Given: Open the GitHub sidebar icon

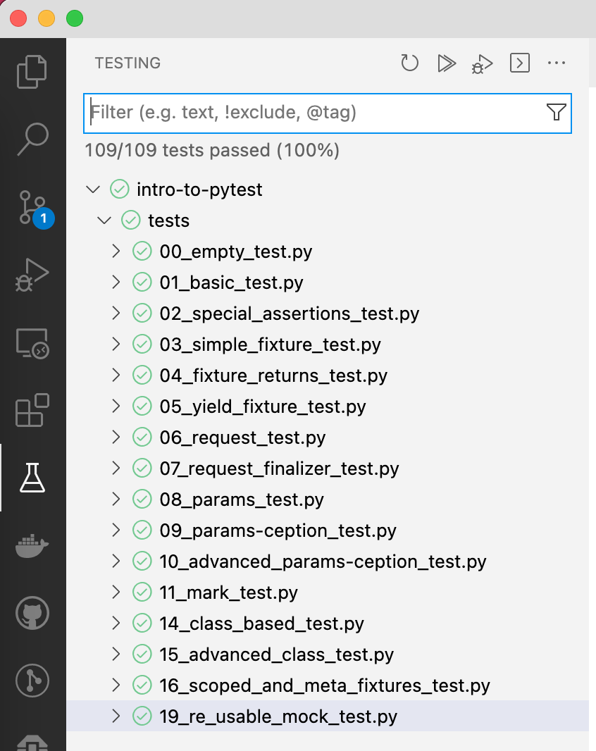Looking at the screenshot, I should tap(32, 613).
